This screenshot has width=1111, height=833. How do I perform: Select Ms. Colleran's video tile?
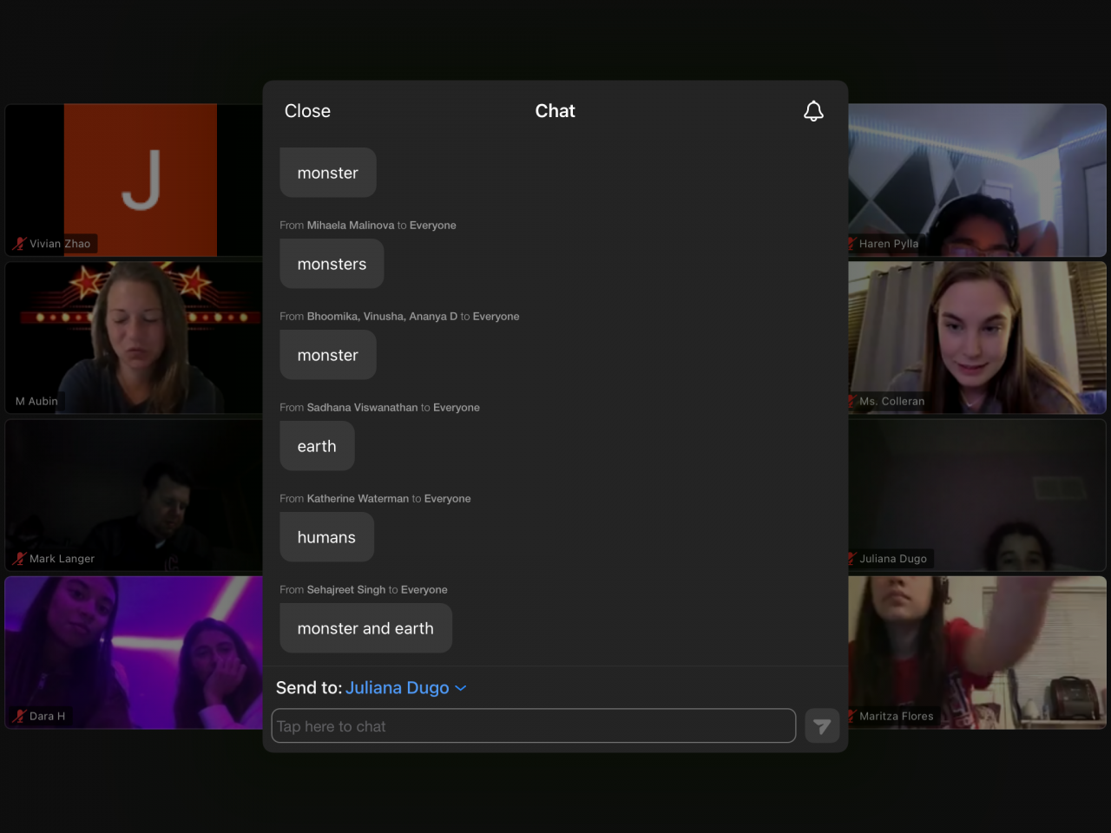click(977, 338)
